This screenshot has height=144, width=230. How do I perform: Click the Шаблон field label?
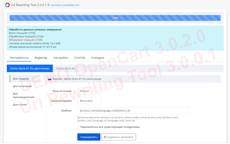[x=66, y=111]
